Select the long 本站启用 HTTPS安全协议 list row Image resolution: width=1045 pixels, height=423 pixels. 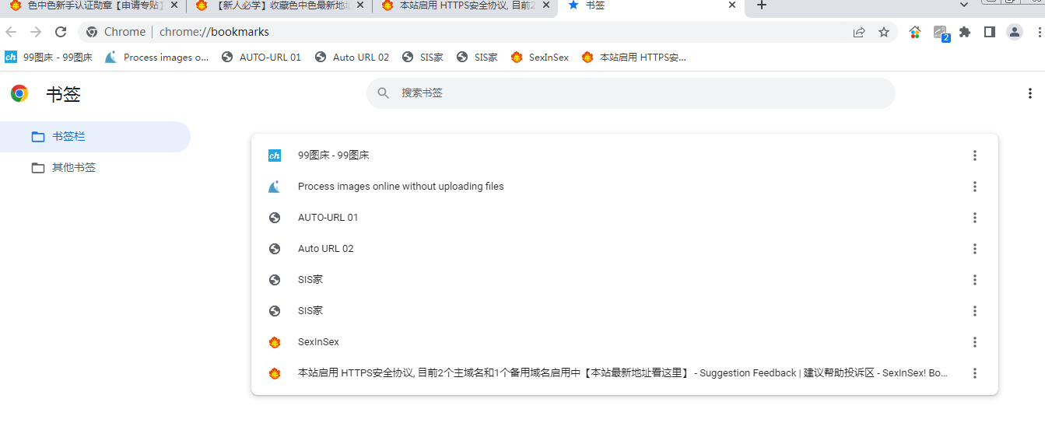pos(625,373)
